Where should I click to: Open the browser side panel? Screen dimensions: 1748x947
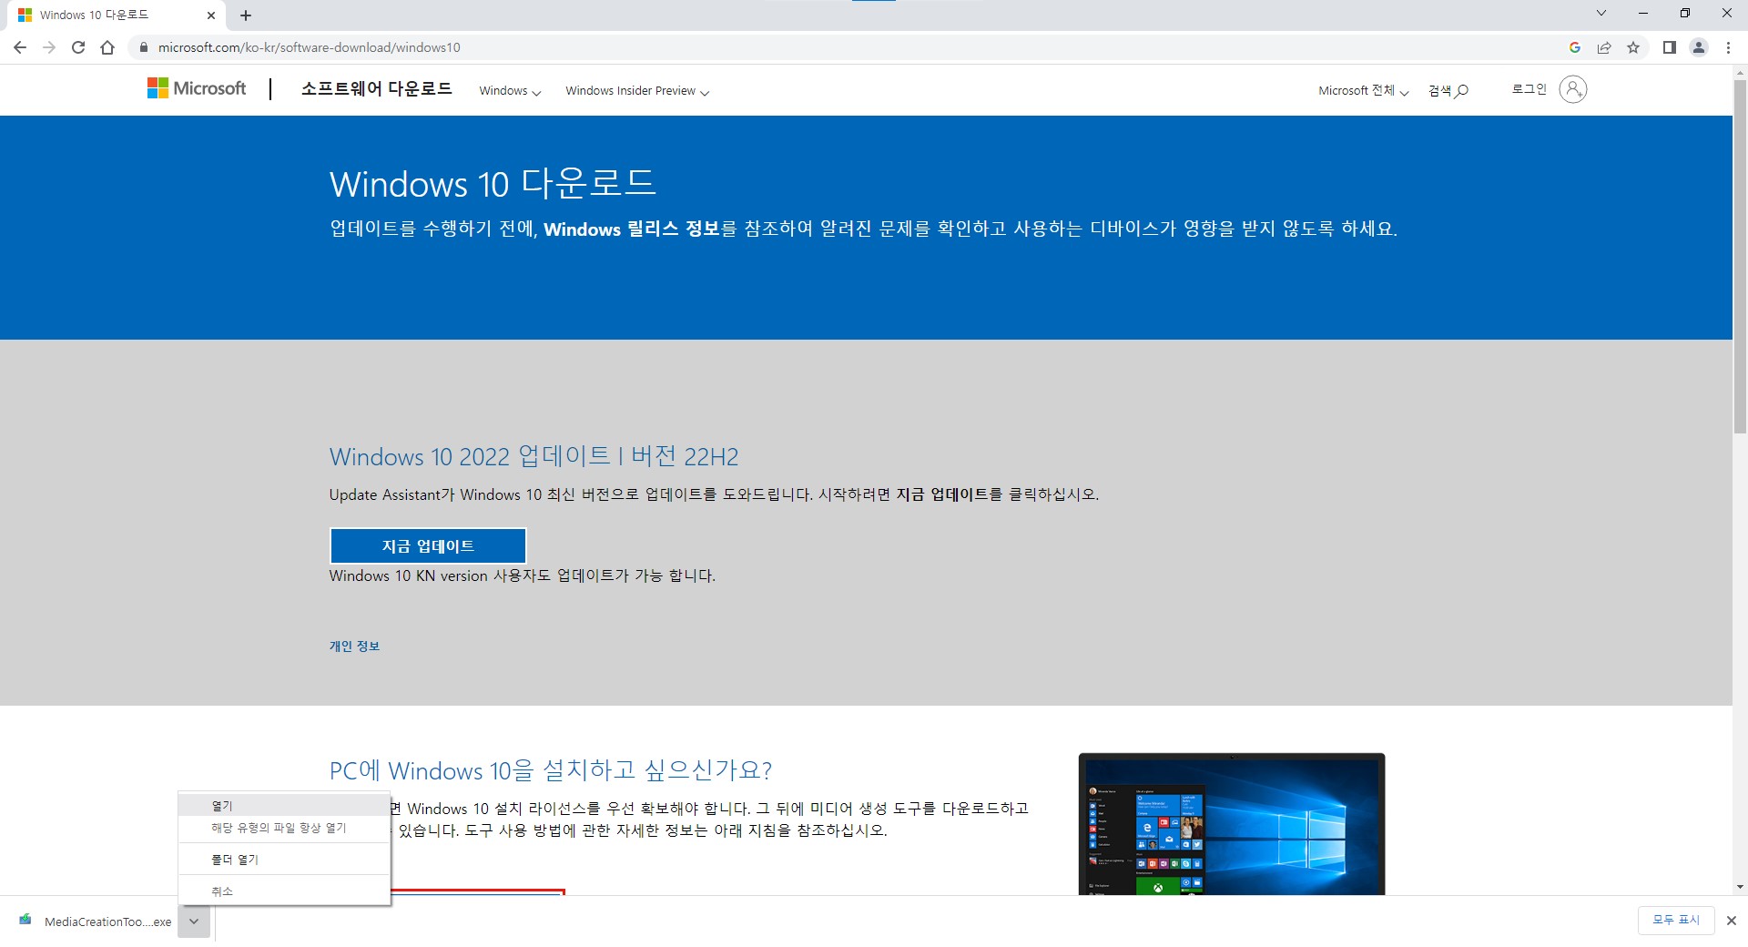tap(1669, 47)
